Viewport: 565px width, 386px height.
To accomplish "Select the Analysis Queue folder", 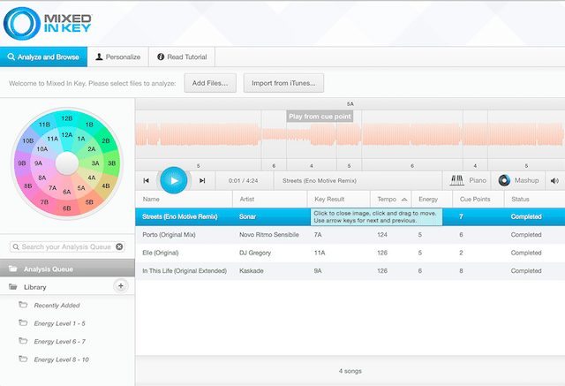I will point(67,269).
